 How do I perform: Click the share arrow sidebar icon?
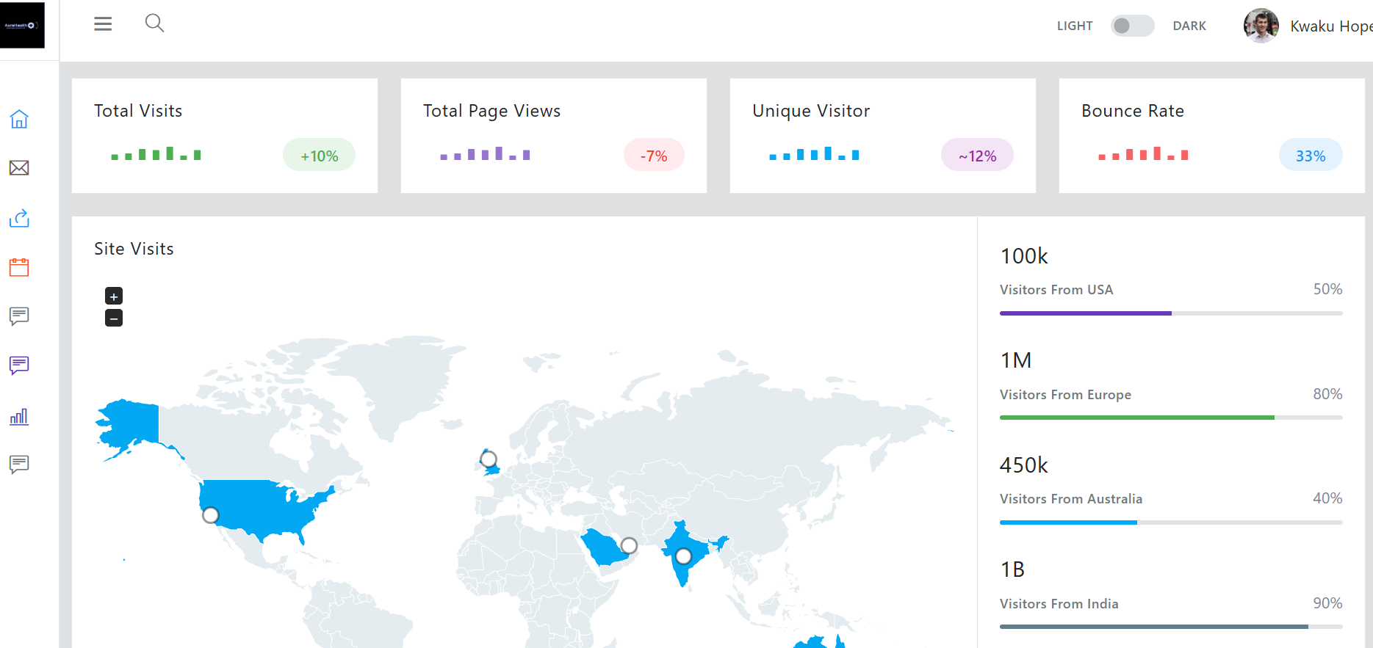point(19,218)
